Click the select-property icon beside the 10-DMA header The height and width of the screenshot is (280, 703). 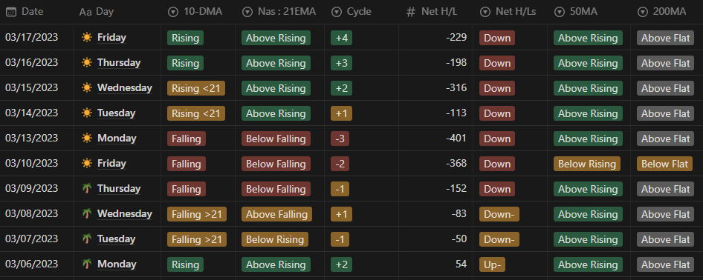[x=172, y=12]
